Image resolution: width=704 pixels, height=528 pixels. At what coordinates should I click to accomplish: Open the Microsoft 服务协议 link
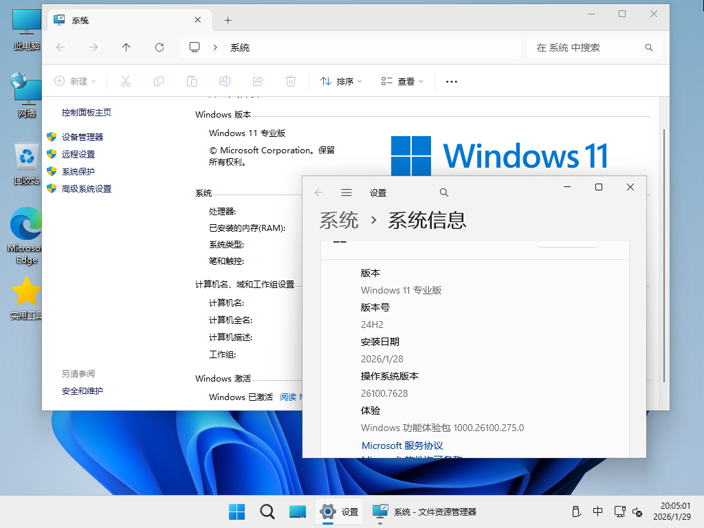401,445
